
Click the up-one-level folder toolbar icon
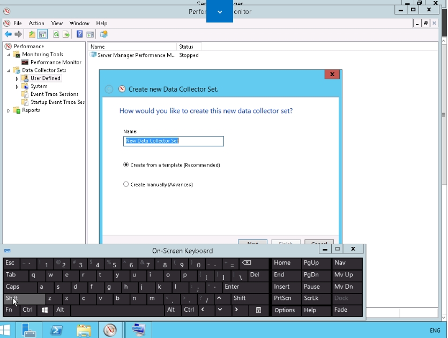[32, 34]
